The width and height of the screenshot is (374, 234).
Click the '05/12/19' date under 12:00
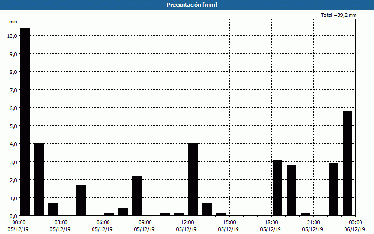tap(186, 229)
